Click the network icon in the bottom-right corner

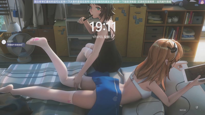[x=197, y=107]
